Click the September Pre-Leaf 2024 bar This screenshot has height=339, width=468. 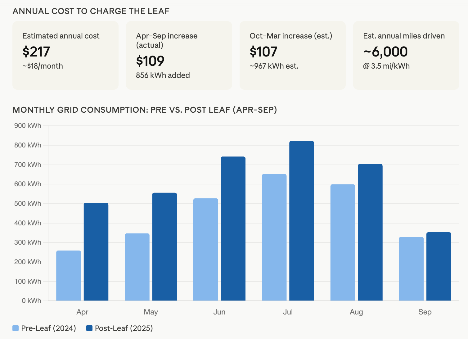411,269
